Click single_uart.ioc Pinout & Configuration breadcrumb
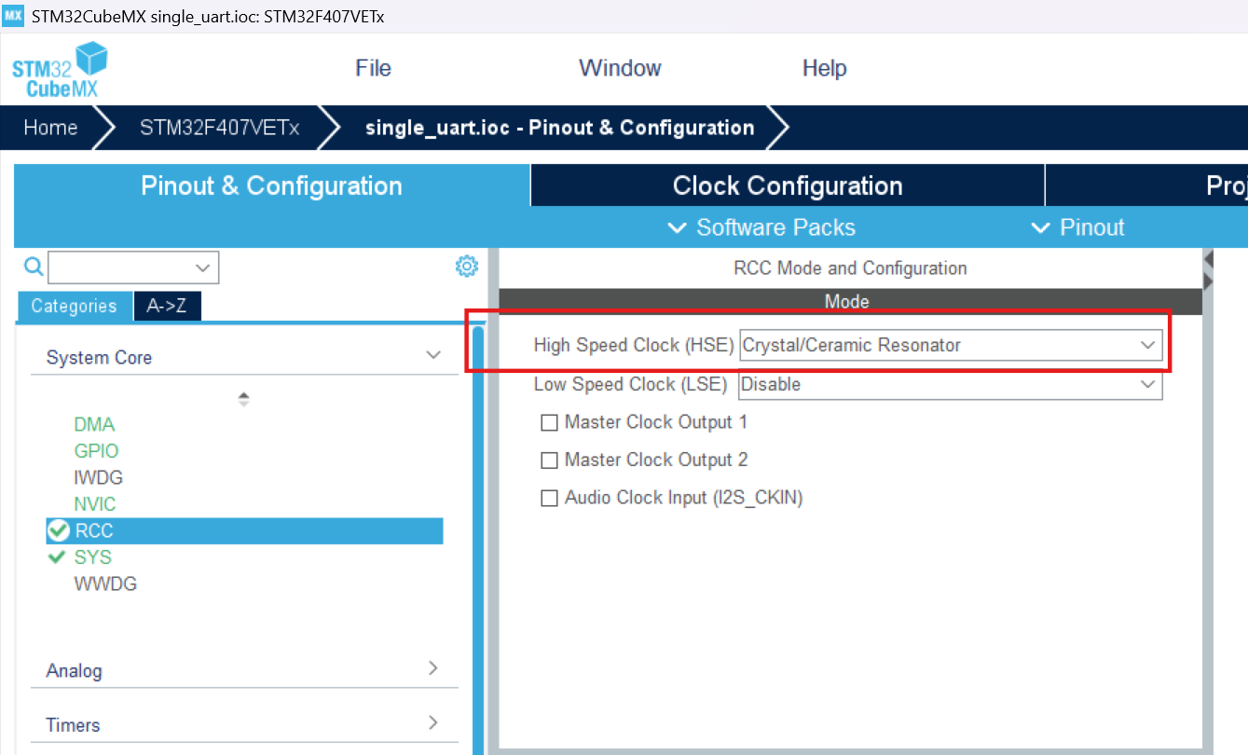This screenshot has height=755, width=1248. (559, 128)
